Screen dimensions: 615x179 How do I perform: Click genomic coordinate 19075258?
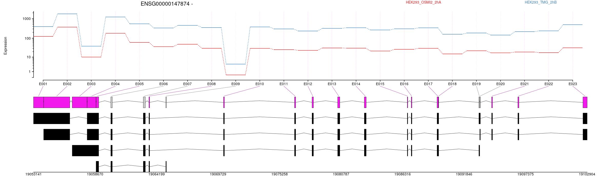tap(280, 174)
